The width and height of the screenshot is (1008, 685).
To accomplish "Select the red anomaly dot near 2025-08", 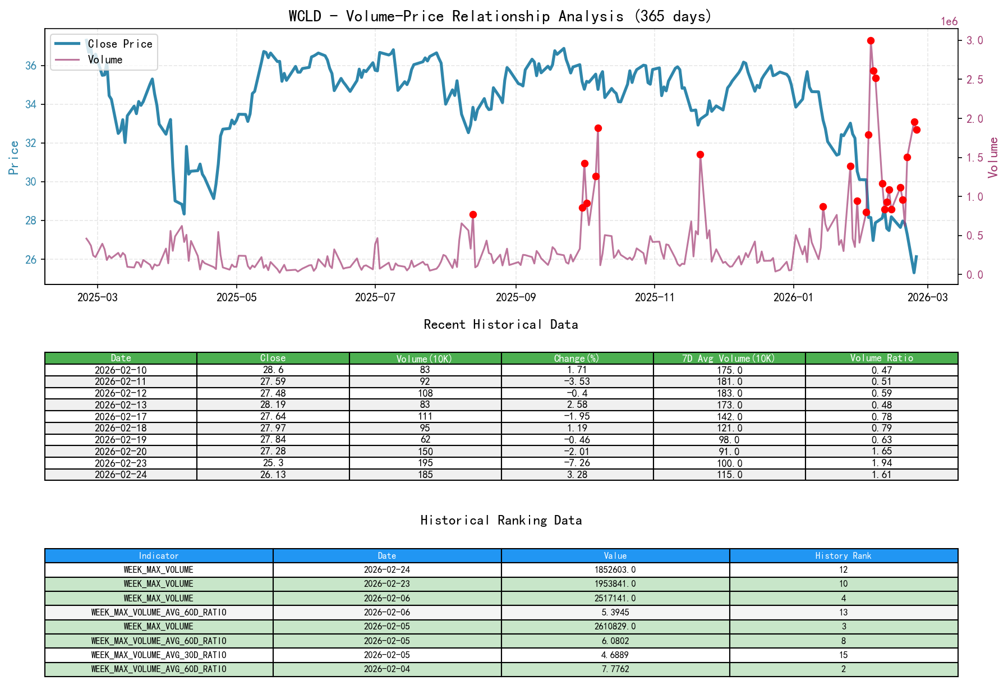I will coord(473,214).
